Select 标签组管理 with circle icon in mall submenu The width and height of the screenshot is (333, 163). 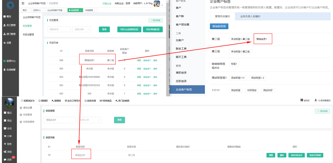click(x=27, y=122)
